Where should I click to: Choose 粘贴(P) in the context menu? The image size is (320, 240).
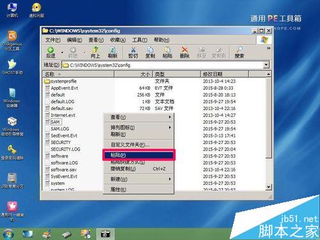(139, 155)
